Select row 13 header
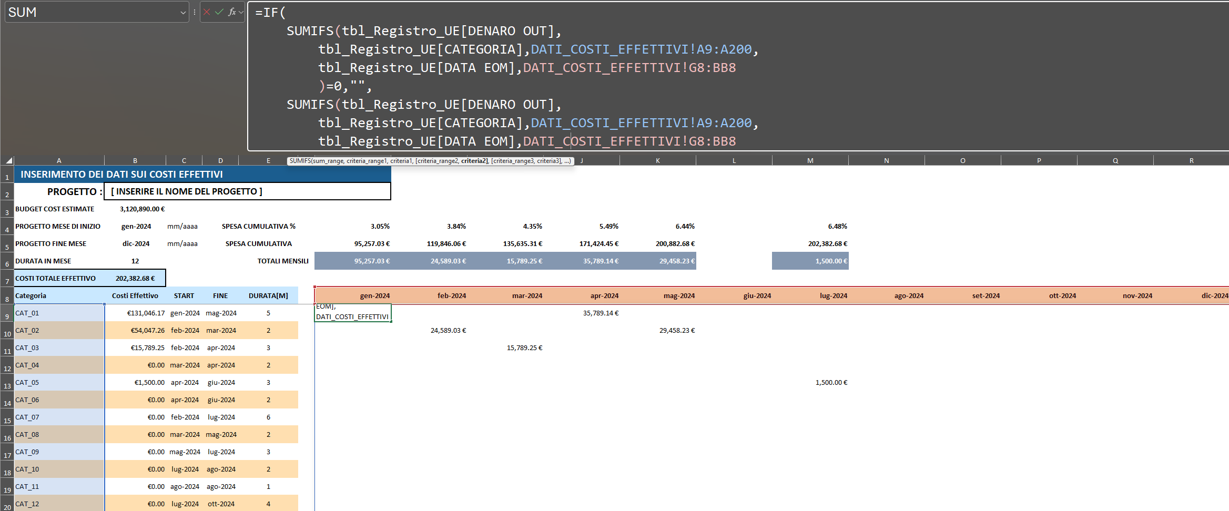Image resolution: width=1229 pixels, height=511 pixels. click(7, 385)
